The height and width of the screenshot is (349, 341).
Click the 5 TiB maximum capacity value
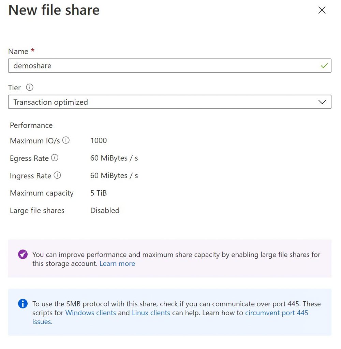click(x=98, y=193)
